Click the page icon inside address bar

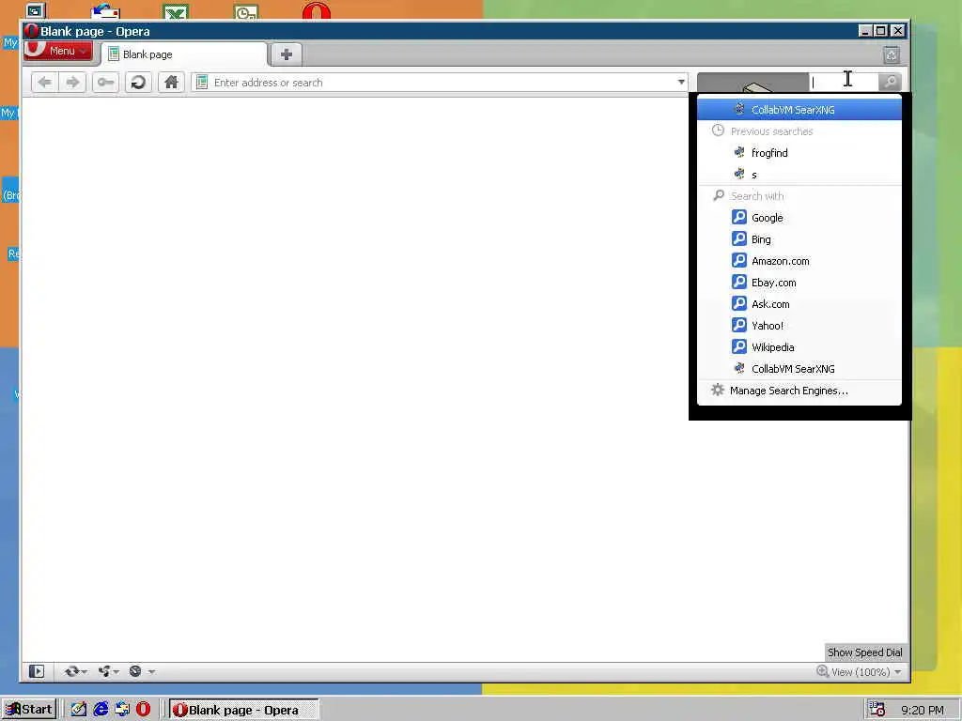(x=202, y=83)
